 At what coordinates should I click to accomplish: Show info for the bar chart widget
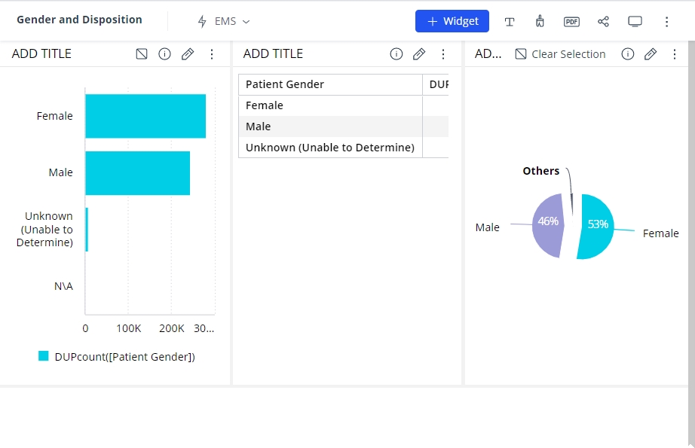[164, 54]
